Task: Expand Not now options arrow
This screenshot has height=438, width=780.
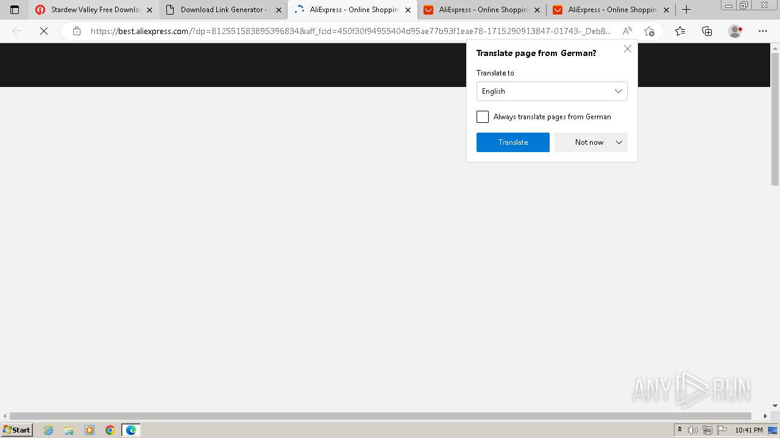Action: pyautogui.click(x=619, y=142)
